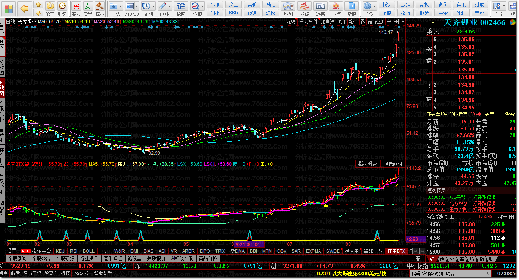Switch to the 撑压BTX indicator tab
Viewport: 519px width, 280px height.
pyautogui.click(x=396, y=251)
